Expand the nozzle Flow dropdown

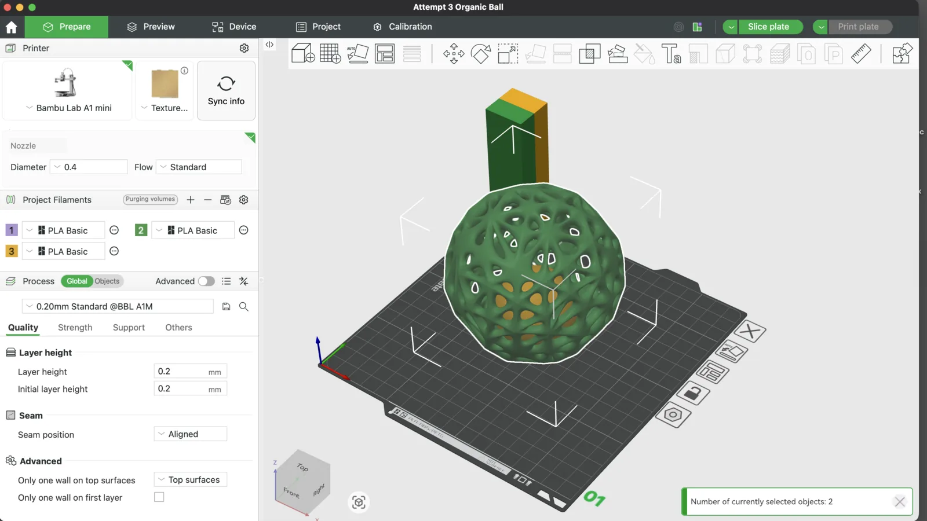pyautogui.click(x=199, y=167)
